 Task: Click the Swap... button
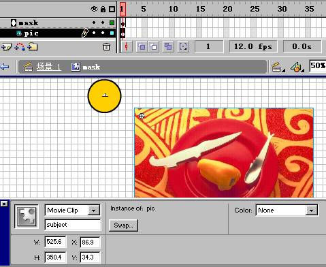[x=123, y=225]
